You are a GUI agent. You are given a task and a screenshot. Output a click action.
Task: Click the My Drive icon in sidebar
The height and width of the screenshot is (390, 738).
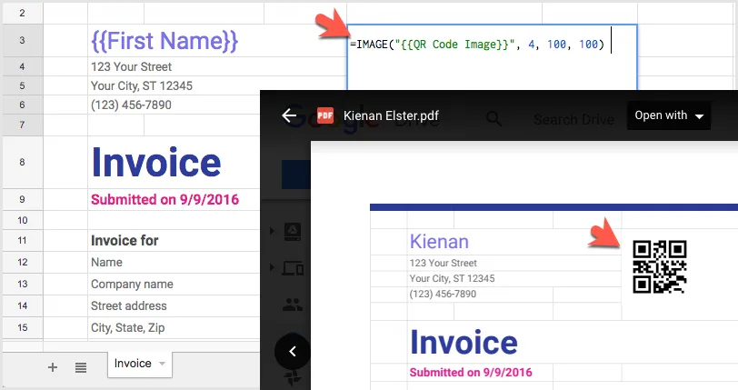tap(293, 232)
